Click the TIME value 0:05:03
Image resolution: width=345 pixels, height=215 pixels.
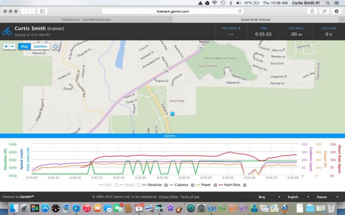[263, 34]
